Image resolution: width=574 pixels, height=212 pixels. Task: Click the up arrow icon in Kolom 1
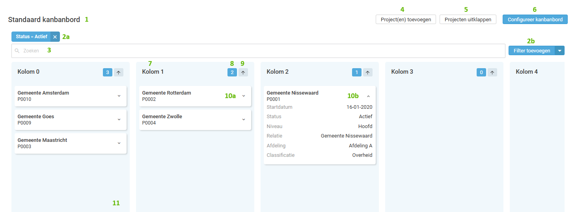(x=243, y=72)
